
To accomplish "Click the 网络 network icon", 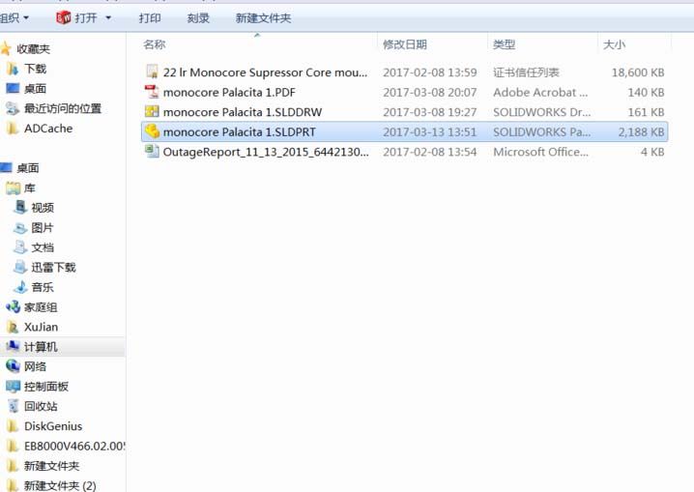I will pos(13,366).
